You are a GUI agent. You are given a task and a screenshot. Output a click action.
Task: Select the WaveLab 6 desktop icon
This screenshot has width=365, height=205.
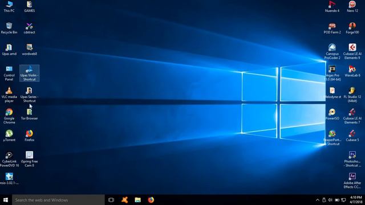point(352,71)
